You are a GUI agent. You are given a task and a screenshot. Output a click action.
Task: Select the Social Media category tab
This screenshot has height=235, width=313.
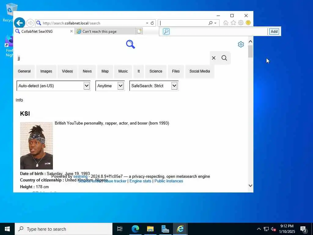click(x=200, y=71)
